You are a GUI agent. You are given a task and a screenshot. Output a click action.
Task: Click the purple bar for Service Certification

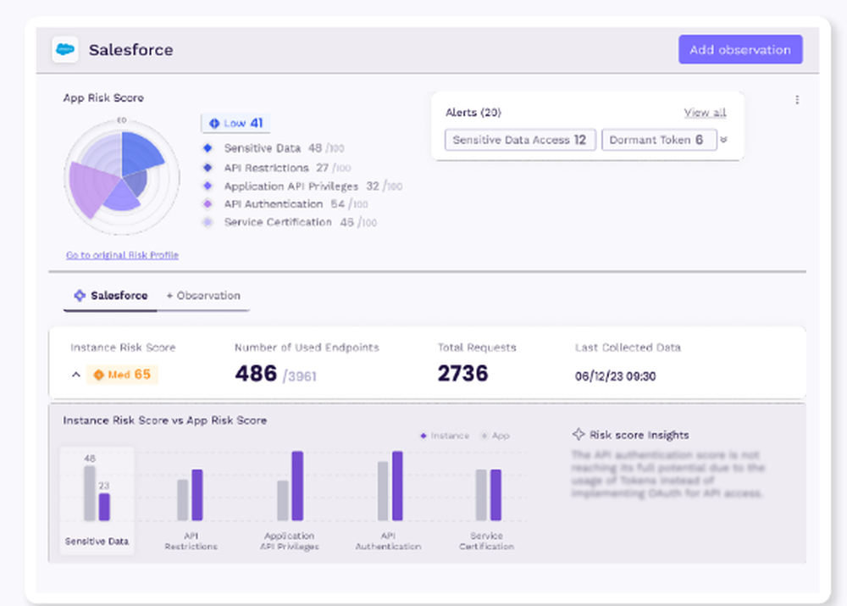click(x=495, y=495)
